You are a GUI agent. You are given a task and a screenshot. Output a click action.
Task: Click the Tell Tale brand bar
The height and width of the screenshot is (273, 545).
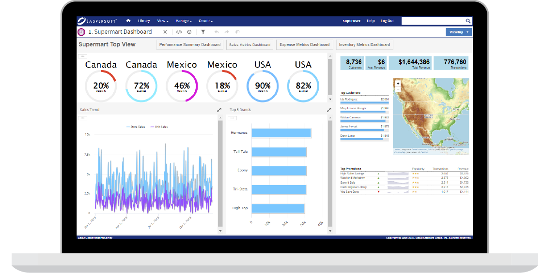[x=279, y=152]
